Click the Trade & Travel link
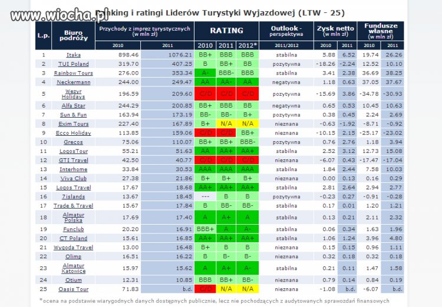Viewport: 442px width, 307px height. tap(73, 206)
